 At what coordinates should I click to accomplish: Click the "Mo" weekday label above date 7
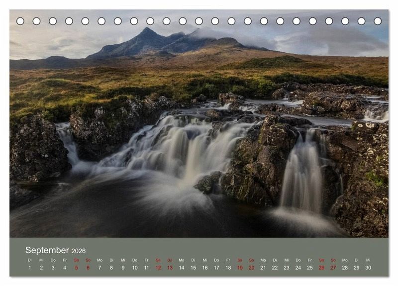click(x=99, y=260)
